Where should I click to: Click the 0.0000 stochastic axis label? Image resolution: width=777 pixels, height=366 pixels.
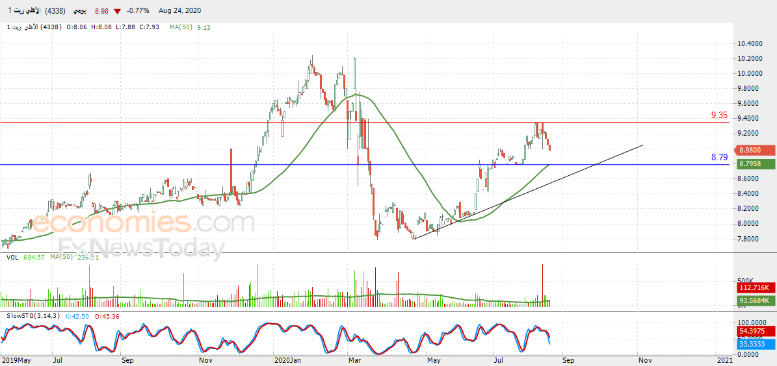click(x=749, y=354)
